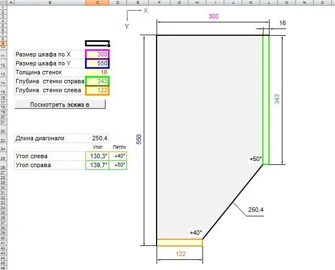Click the 'Глубина стенки справа' label
The image size is (335, 270).
point(50,82)
